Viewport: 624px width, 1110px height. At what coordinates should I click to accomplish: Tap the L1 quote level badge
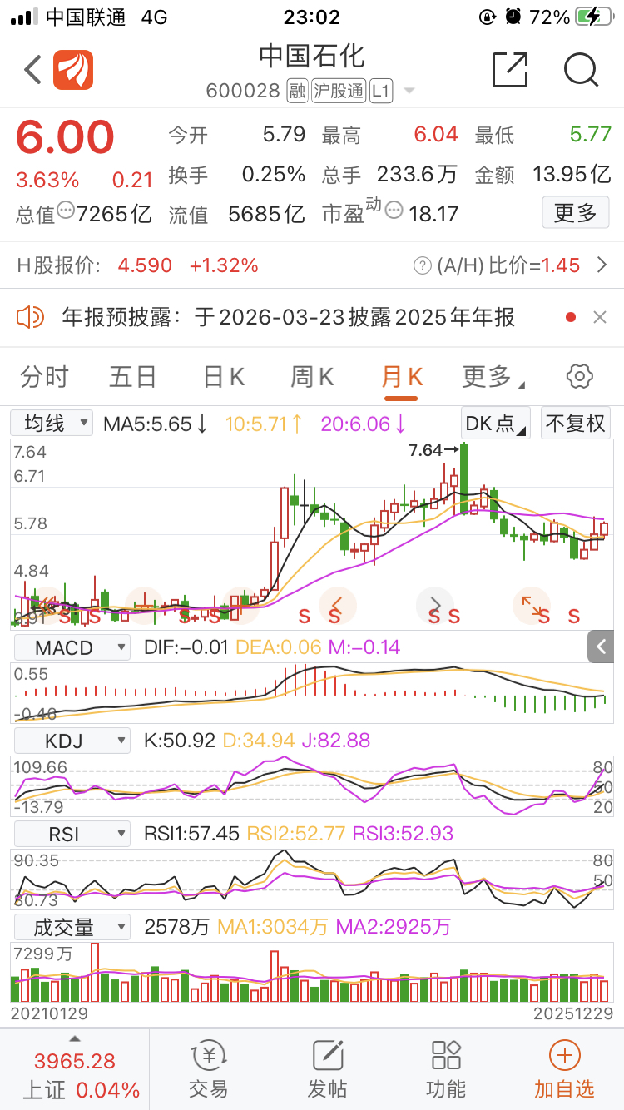(381, 91)
